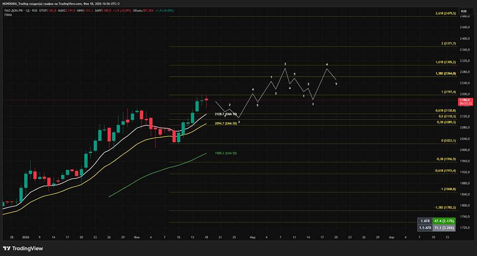Click the 2 400,0 price scale label
Screen dimensions: 477x256
pos(465,39)
